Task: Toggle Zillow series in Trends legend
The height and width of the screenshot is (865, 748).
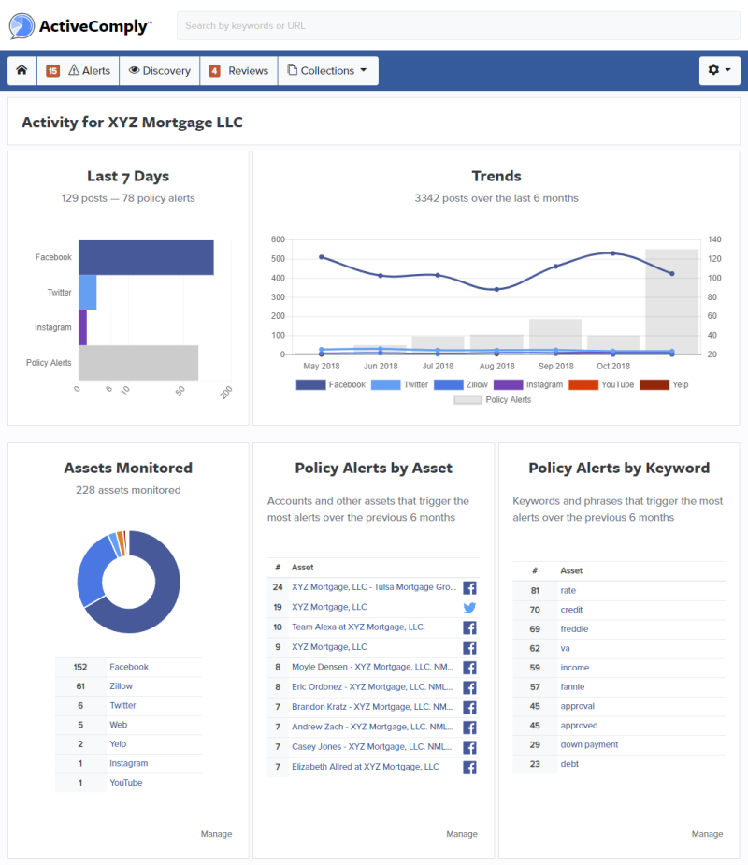Action: 461,384
